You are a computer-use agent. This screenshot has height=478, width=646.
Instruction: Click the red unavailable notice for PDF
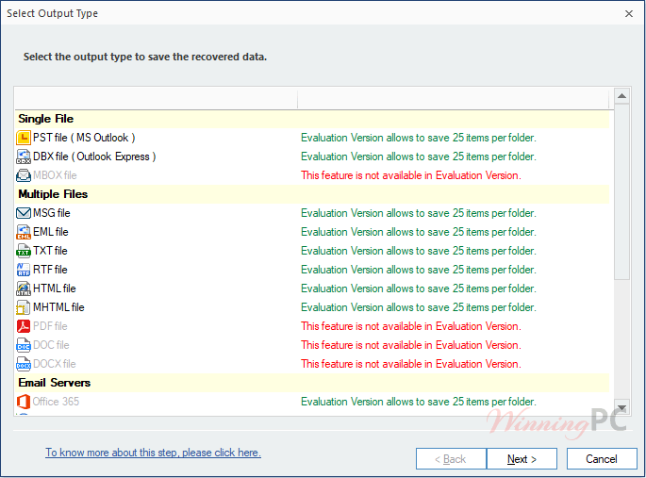tap(411, 326)
